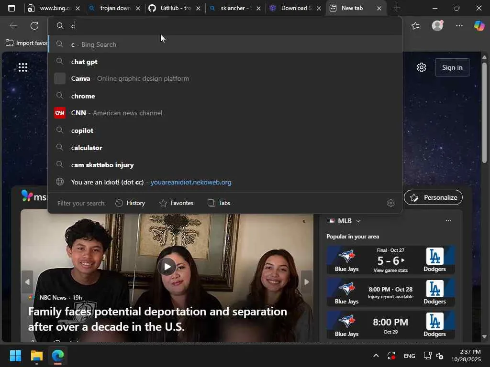Open the network status tray icon
The image size is (490, 367).
click(x=427, y=356)
